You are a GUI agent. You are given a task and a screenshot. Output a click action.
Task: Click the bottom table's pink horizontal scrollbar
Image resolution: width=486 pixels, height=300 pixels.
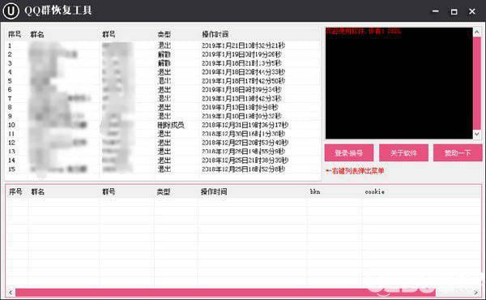pos(226,292)
